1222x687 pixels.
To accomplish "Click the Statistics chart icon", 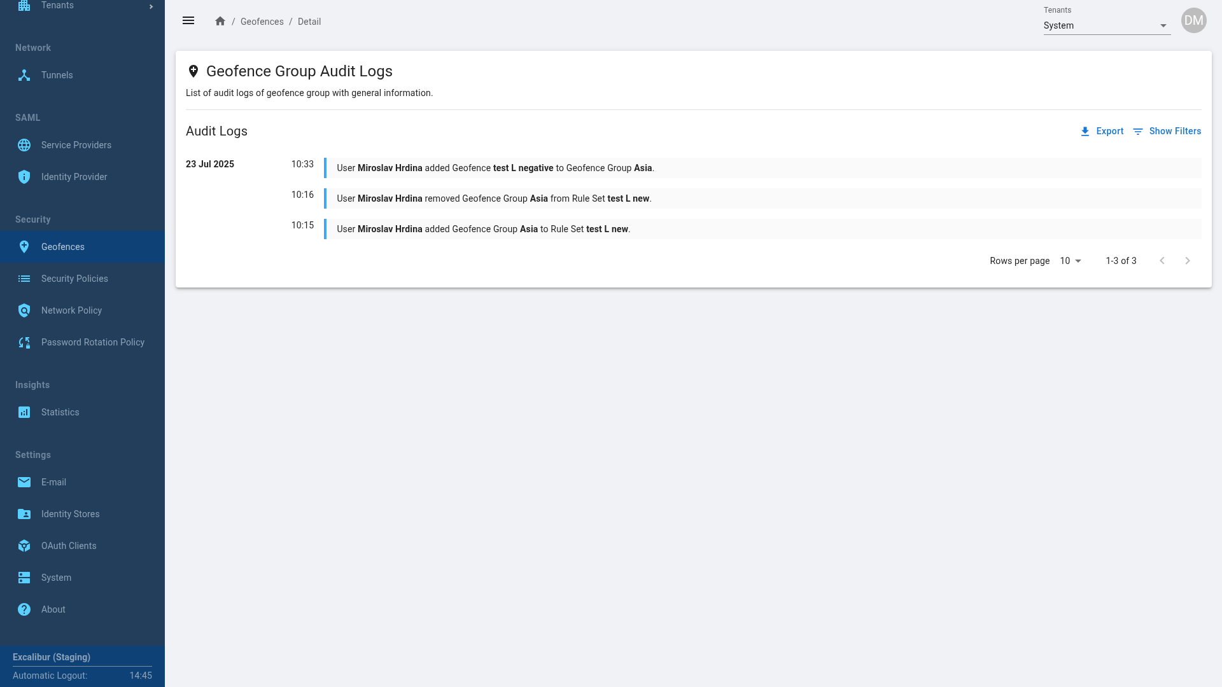I will tap(24, 412).
